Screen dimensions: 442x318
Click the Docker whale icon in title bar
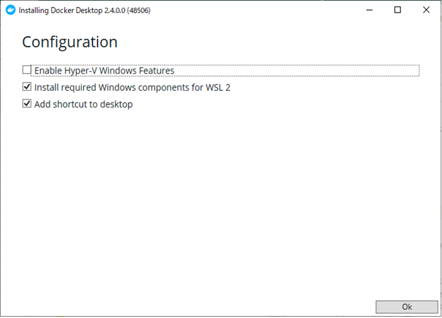(11, 10)
